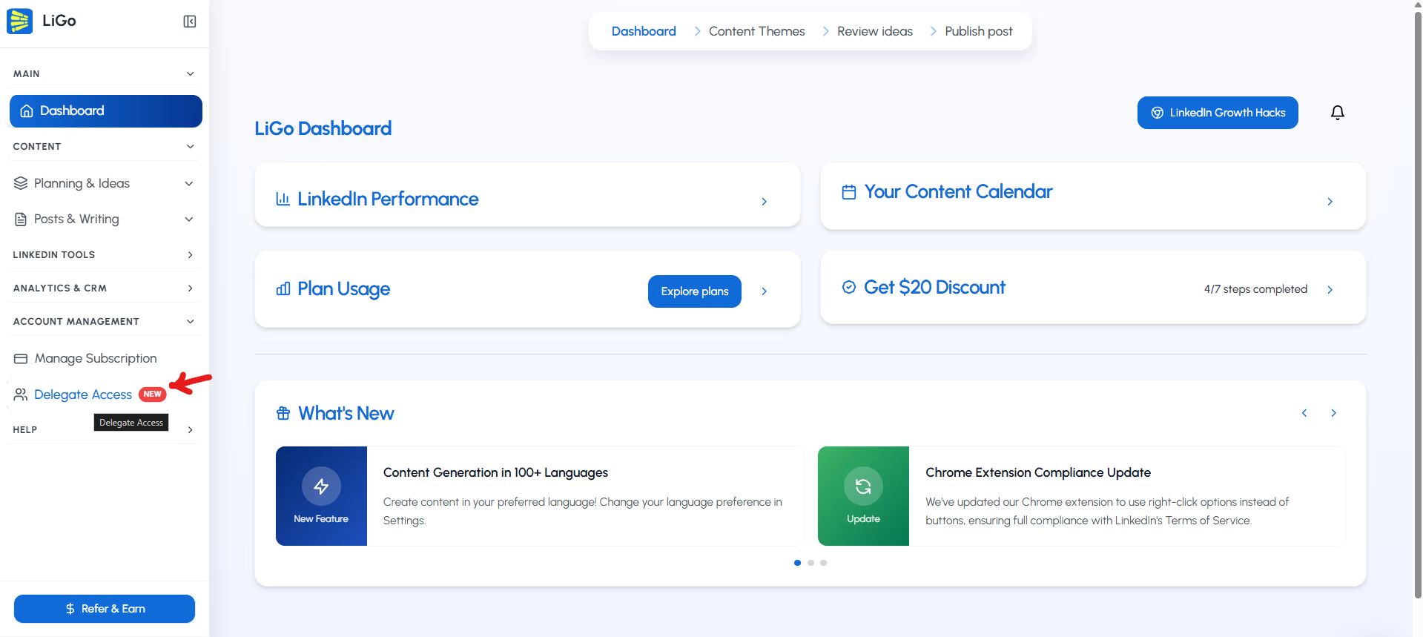Show the previous What's New slide
Viewport: 1423px width, 637px height.
click(x=1304, y=413)
